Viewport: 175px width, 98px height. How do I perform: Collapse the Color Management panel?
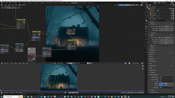[154, 75]
